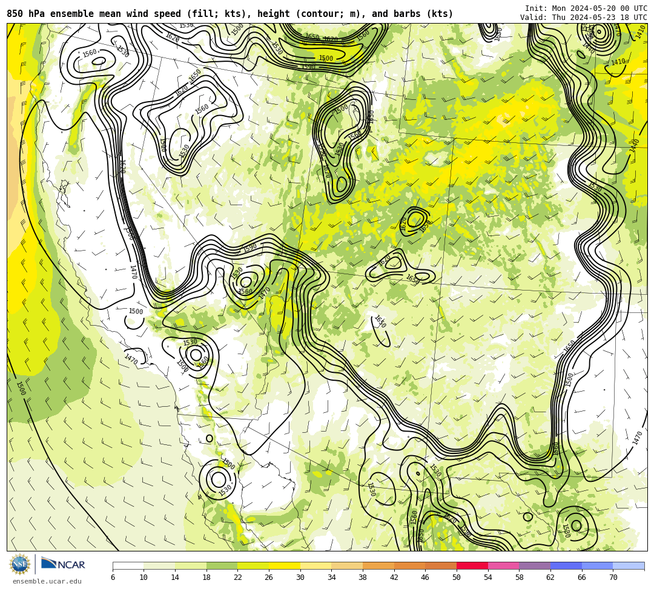Select the pink 54-58 kts color swatch
This screenshot has height=589, width=654.
point(503,565)
